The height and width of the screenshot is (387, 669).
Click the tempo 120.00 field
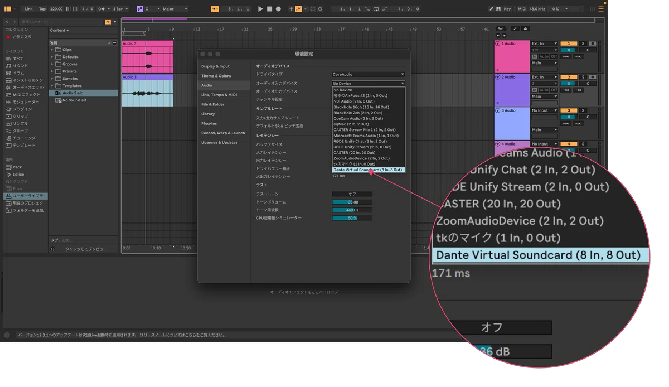(x=56, y=9)
